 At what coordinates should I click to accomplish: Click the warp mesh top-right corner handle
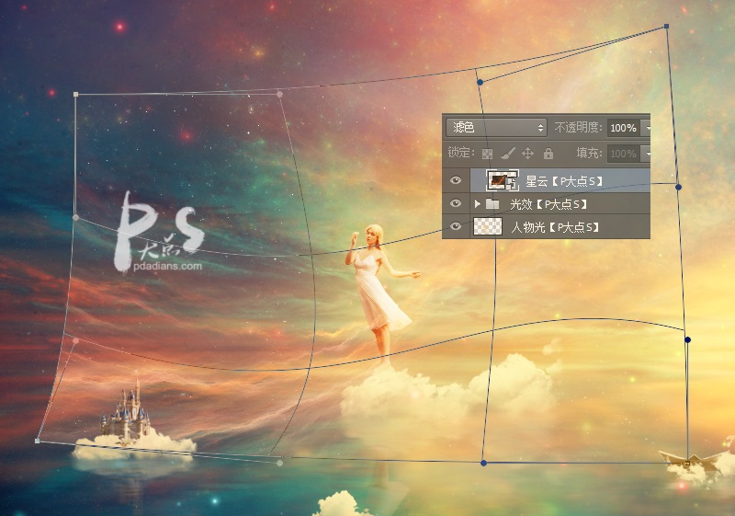666,27
